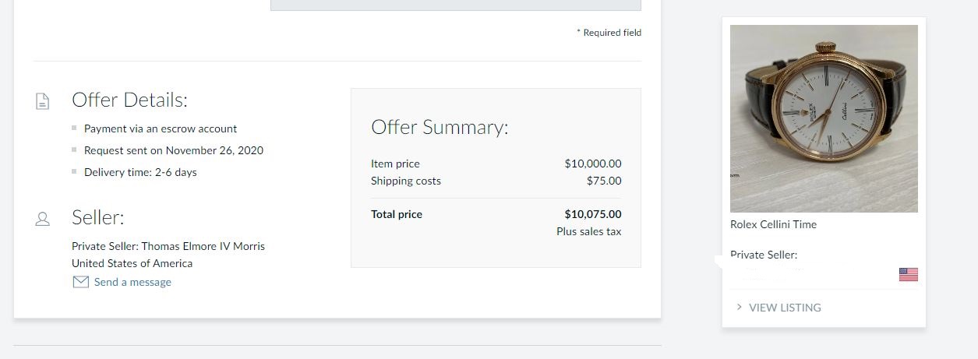Click the Required field note

click(609, 33)
